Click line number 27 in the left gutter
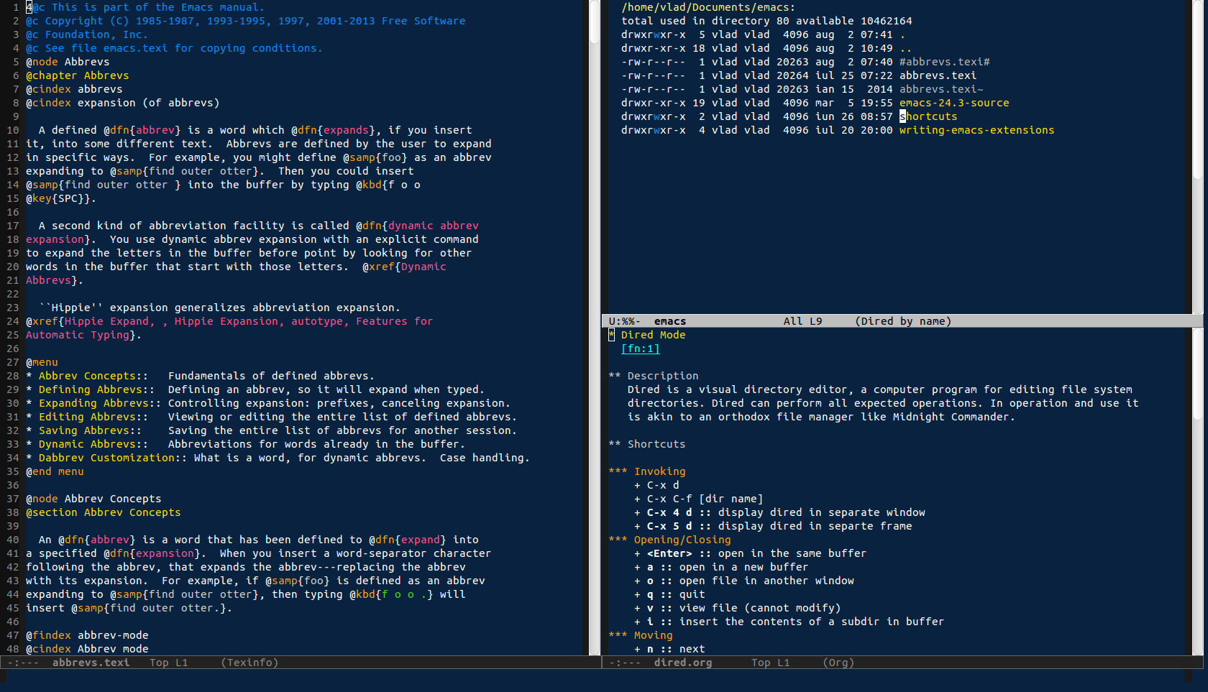Image resolution: width=1208 pixels, height=692 pixels. click(13, 362)
